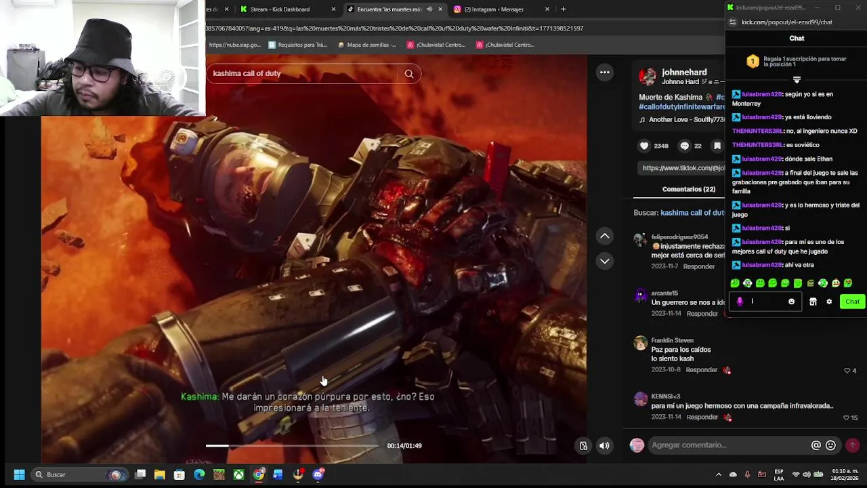This screenshot has width=867, height=488.
Task: Close the Stream - Kick Dashboard tab
Action: point(333,9)
